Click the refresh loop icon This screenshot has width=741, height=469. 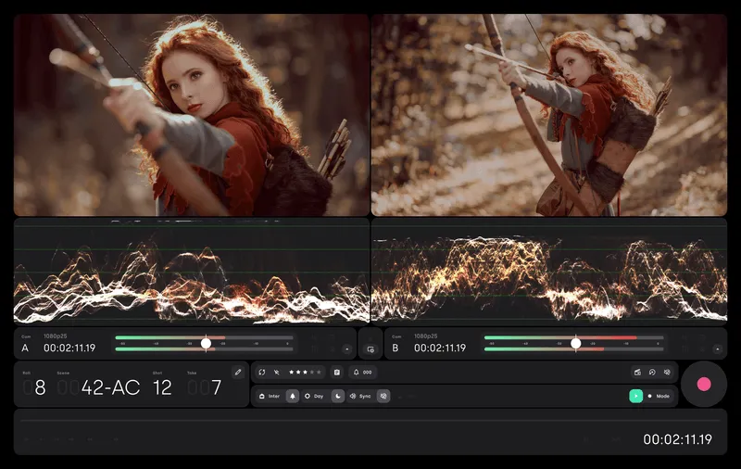[x=262, y=372]
